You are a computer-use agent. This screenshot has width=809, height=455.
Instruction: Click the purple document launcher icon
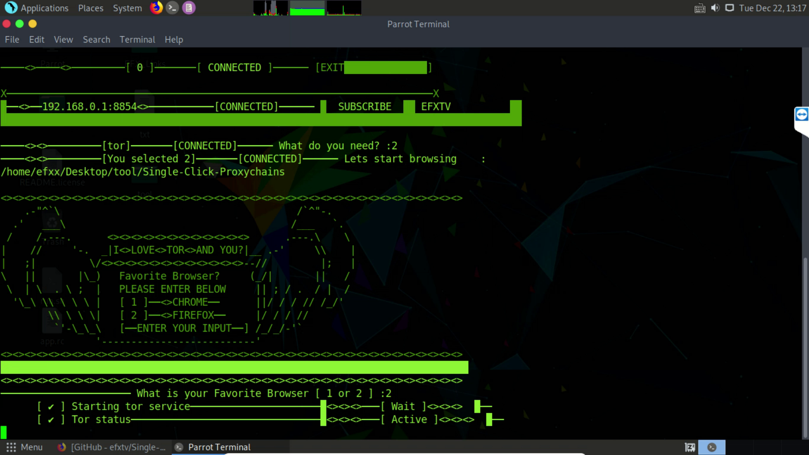[x=189, y=8]
